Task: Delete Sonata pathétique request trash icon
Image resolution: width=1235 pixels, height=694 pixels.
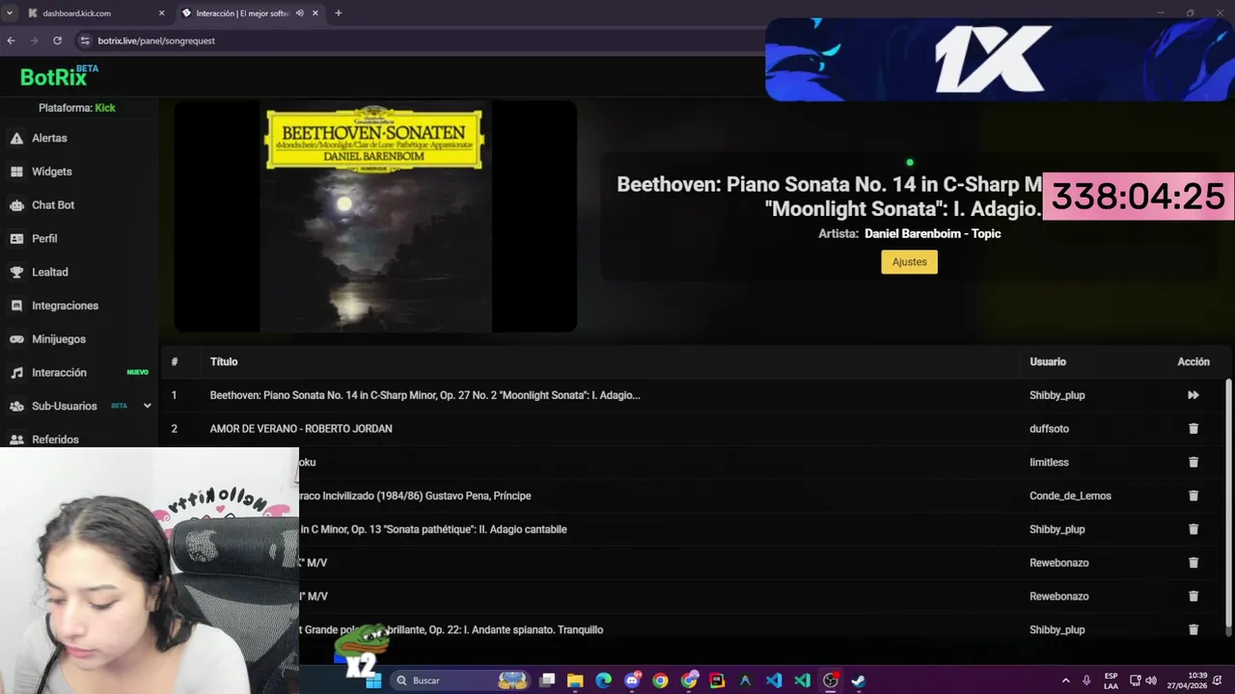Action: pos(1194,529)
